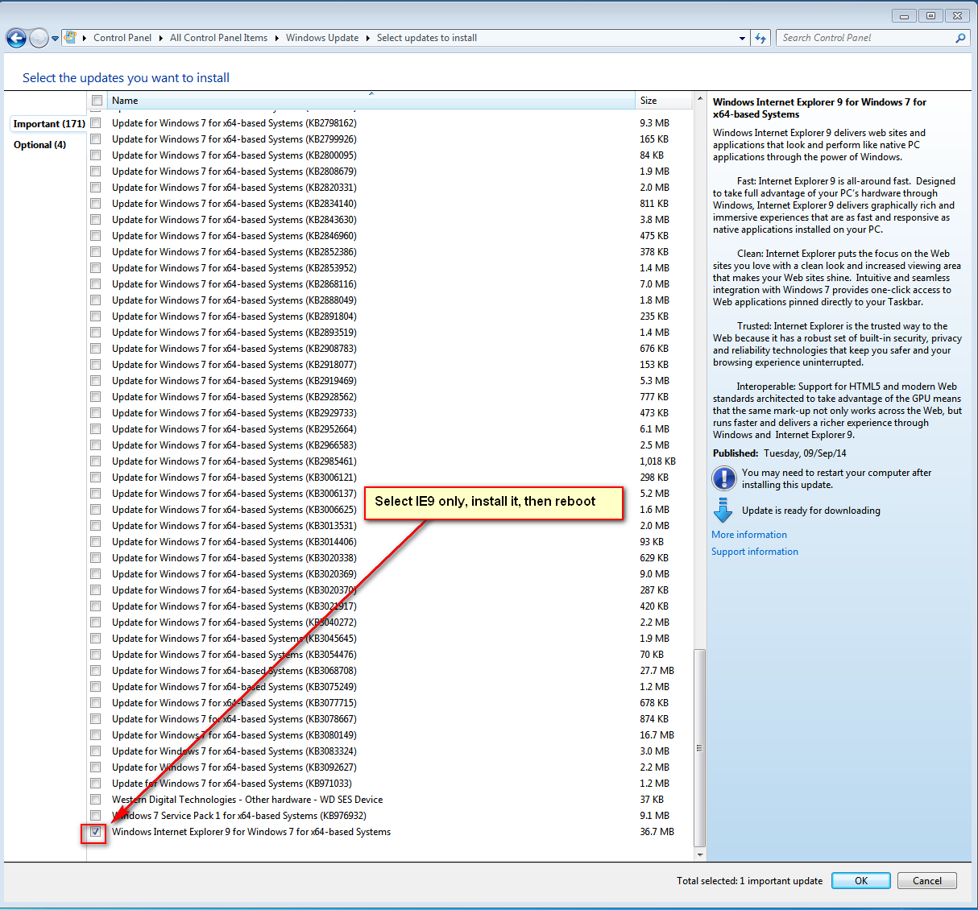
Task: Click the update list vertical scrollbar thumb
Action: pos(699,747)
